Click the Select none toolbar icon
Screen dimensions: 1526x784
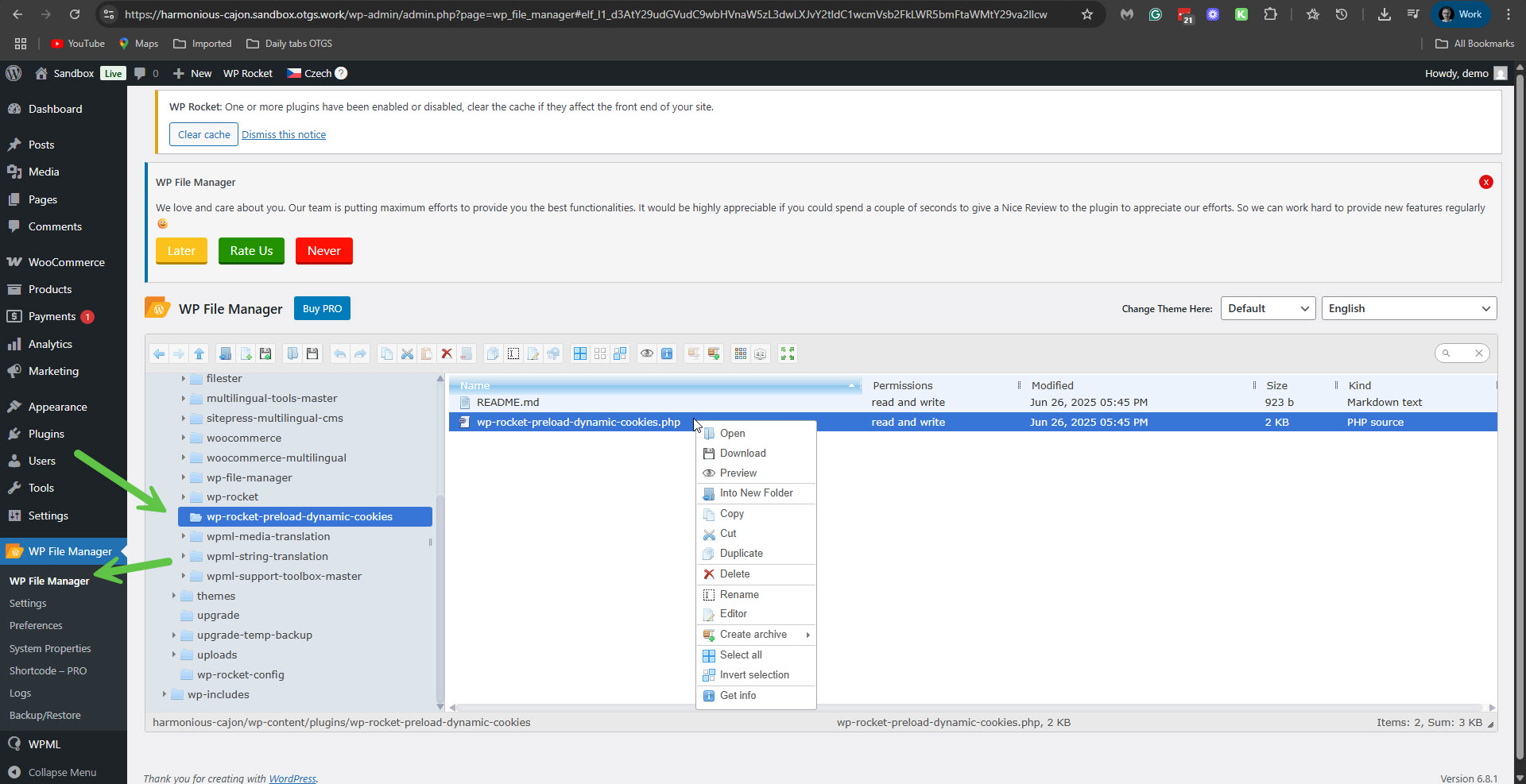(x=600, y=353)
